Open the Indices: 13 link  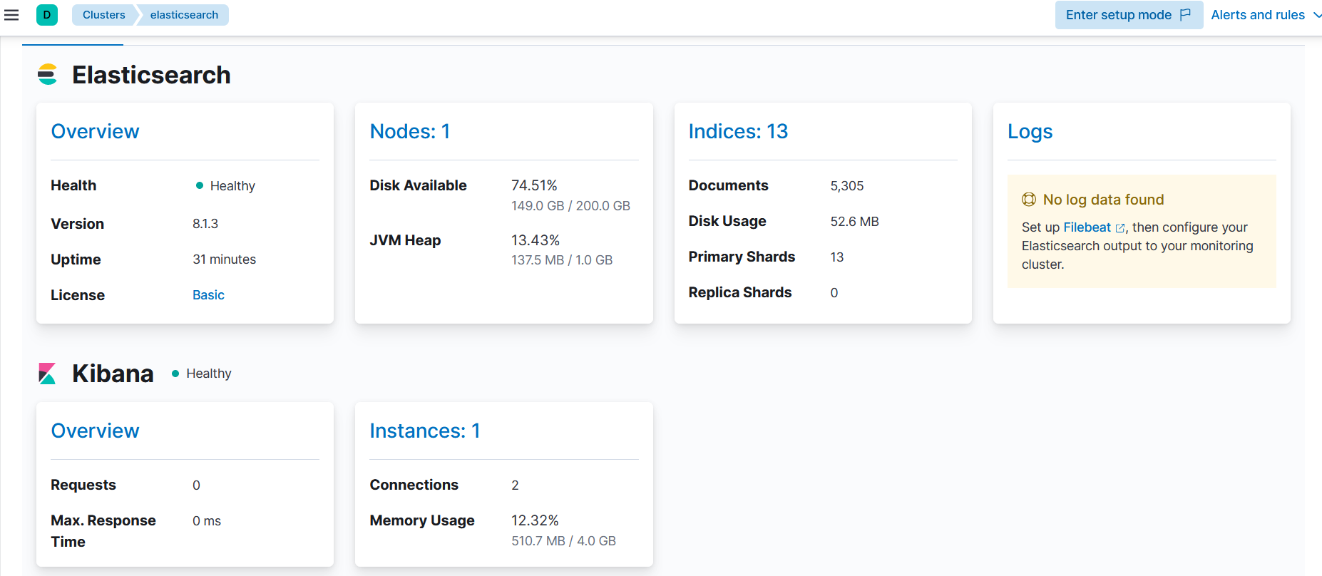point(738,131)
